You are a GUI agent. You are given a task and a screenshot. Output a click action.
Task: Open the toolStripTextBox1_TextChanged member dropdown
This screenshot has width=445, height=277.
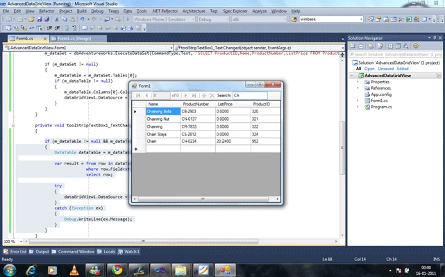coord(342,48)
